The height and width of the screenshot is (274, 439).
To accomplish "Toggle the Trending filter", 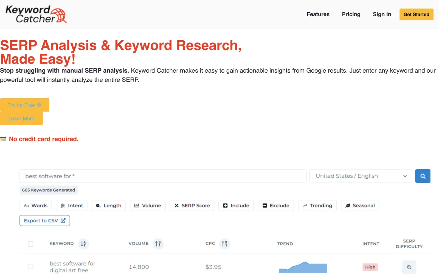I will (x=317, y=206).
